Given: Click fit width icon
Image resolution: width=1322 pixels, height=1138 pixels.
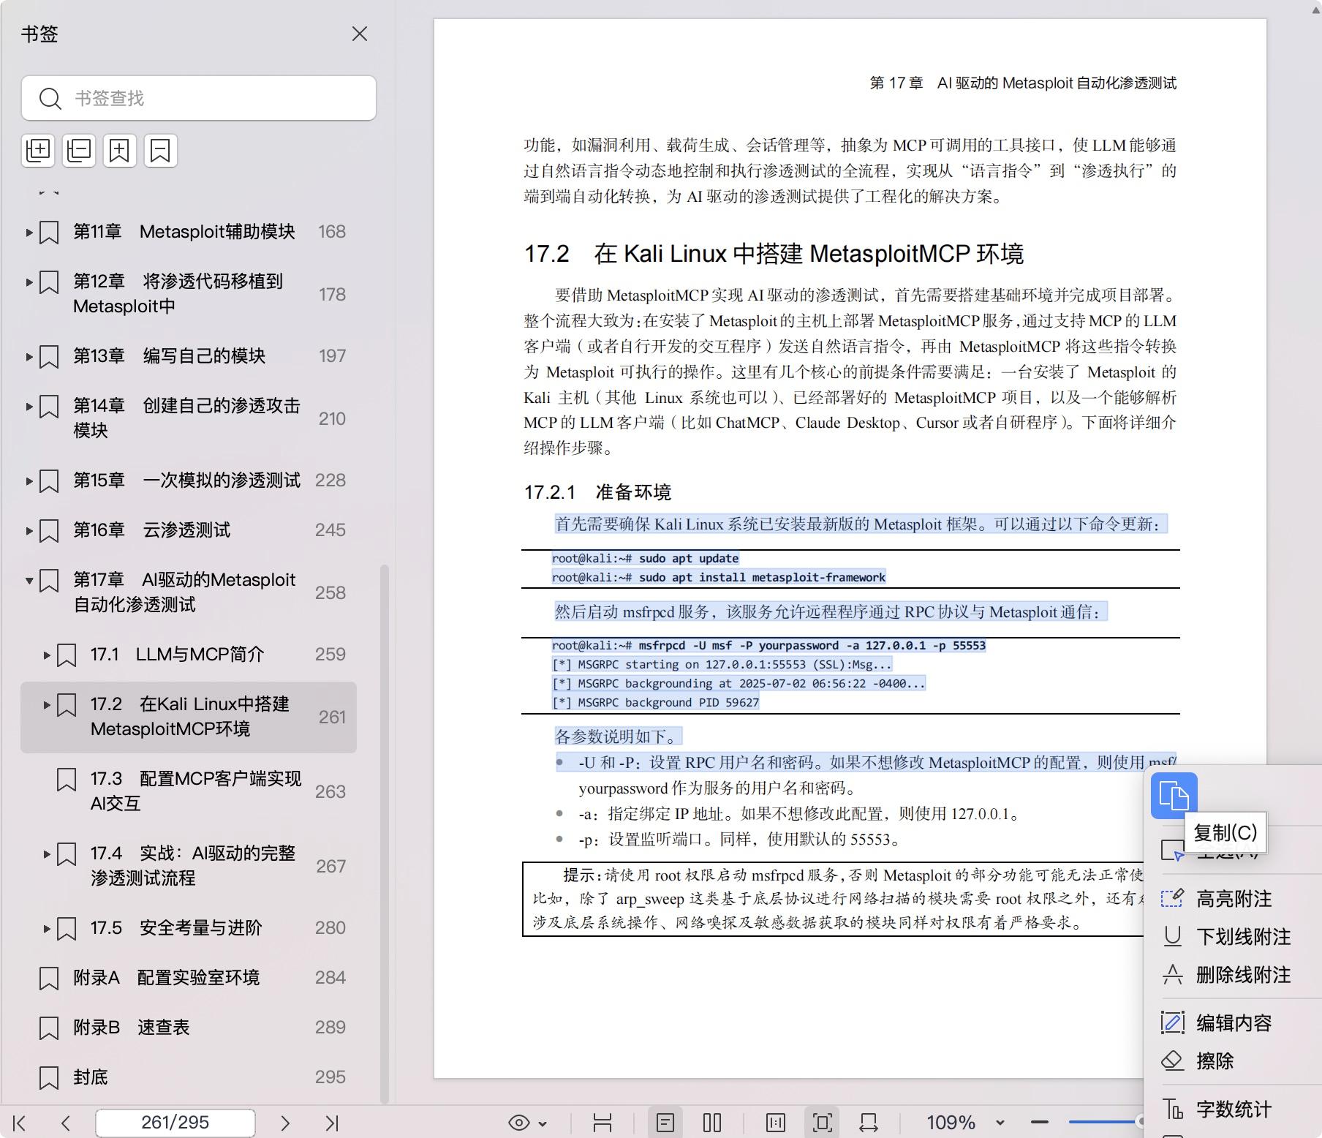Looking at the screenshot, I should click(x=869, y=1123).
